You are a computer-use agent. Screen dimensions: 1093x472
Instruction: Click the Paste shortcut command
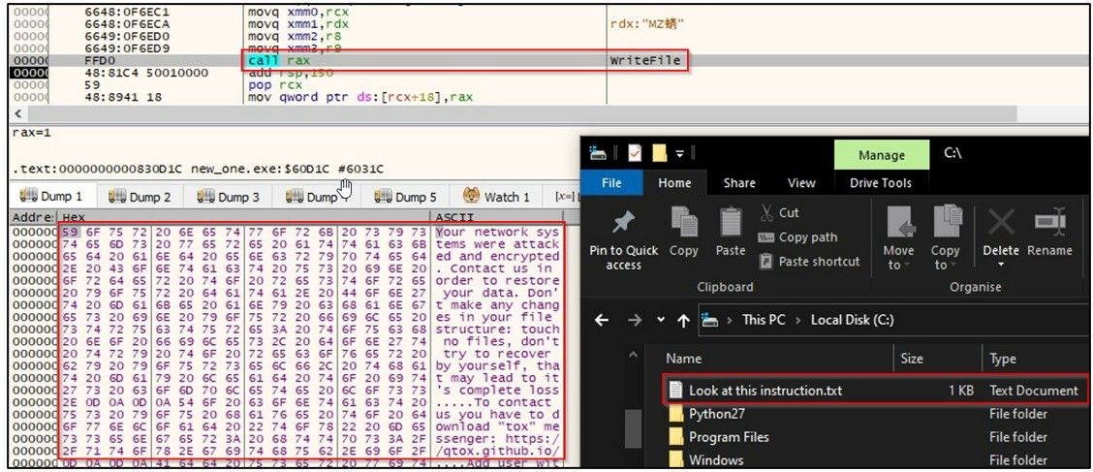[x=808, y=262]
